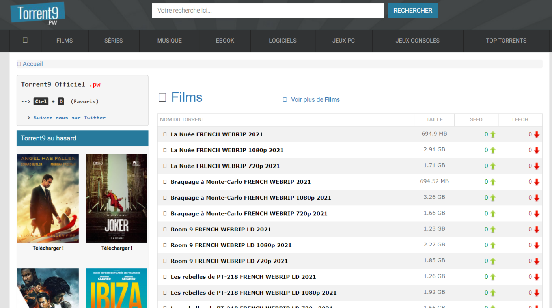
Task: Open Room 9 FRENCH WEBRIP LD 2021
Action: point(221,229)
